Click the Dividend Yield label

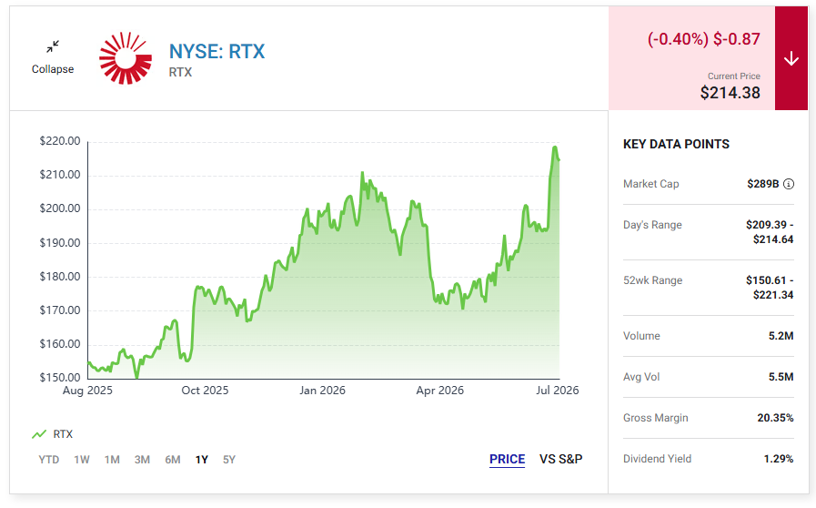[x=658, y=459]
